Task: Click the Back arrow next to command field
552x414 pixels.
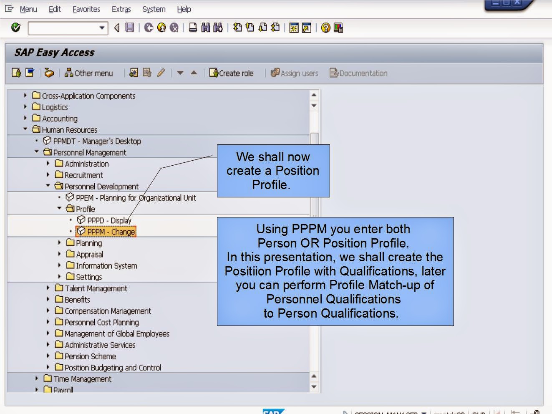Action: (x=117, y=28)
